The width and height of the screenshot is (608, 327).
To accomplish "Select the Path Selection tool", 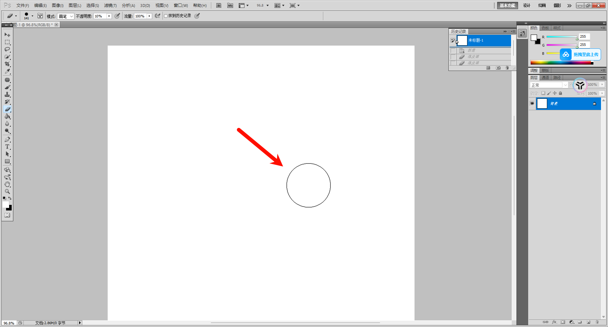I will pyautogui.click(x=7, y=154).
